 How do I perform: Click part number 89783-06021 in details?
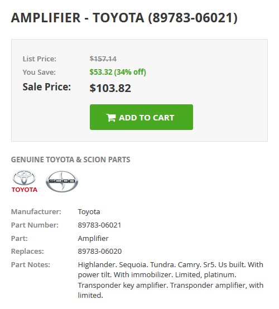99,225
